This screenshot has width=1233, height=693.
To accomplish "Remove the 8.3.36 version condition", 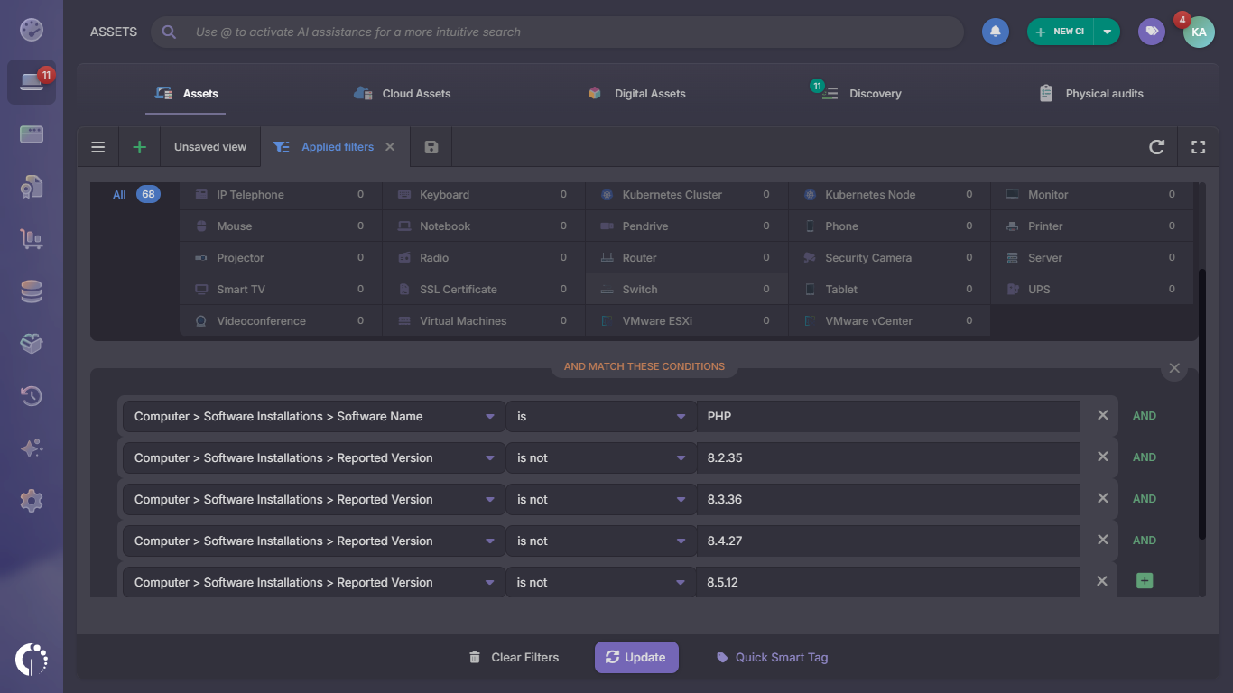I will 1102,499.
